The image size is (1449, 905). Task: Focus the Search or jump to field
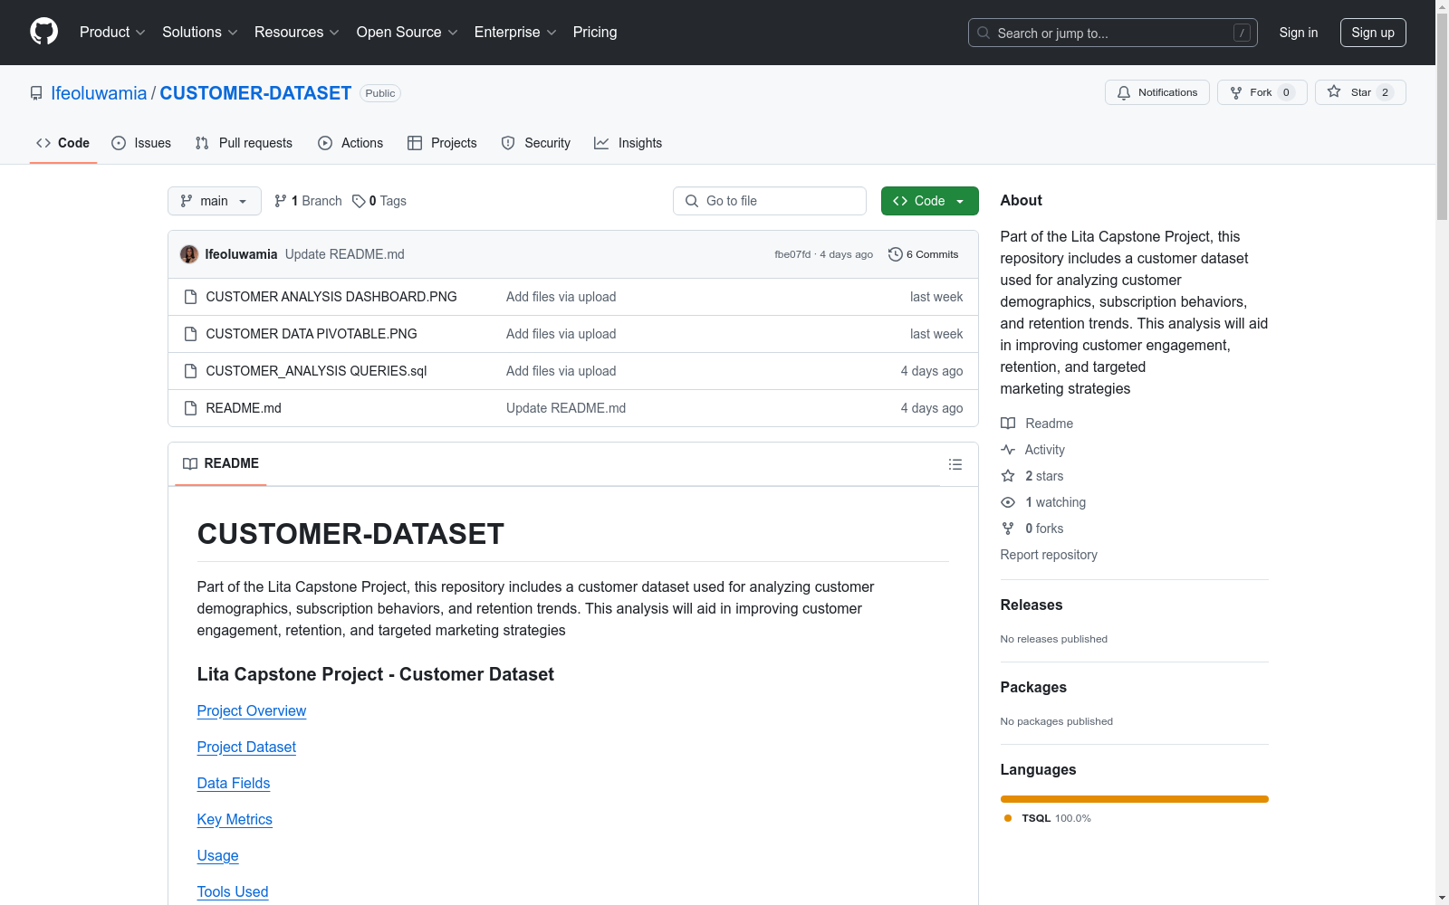point(1113,33)
